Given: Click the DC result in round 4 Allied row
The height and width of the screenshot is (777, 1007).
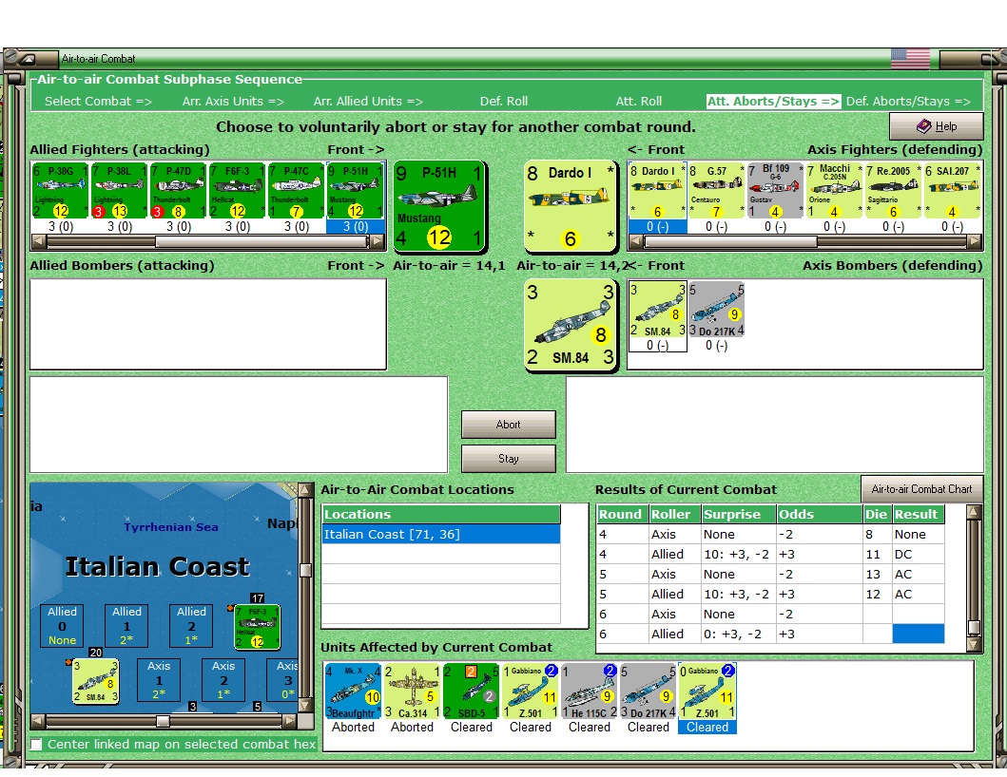Looking at the screenshot, I should [x=918, y=555].
